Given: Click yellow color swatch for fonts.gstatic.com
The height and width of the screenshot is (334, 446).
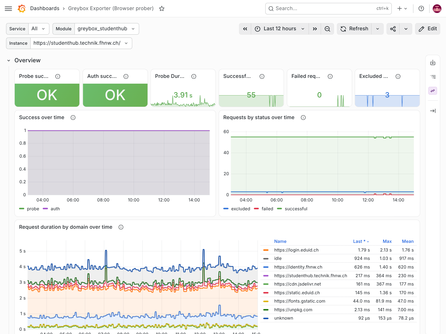Looking at the screenshot, I should coord(266,301).
